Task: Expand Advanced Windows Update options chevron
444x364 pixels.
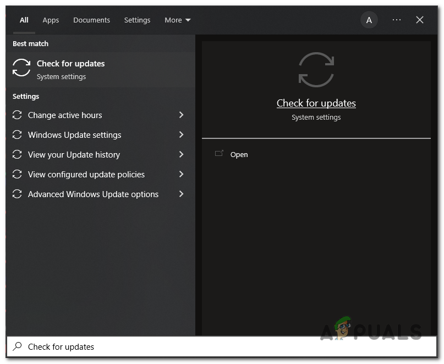Action: pyautogui.click(x=181, y=194)
